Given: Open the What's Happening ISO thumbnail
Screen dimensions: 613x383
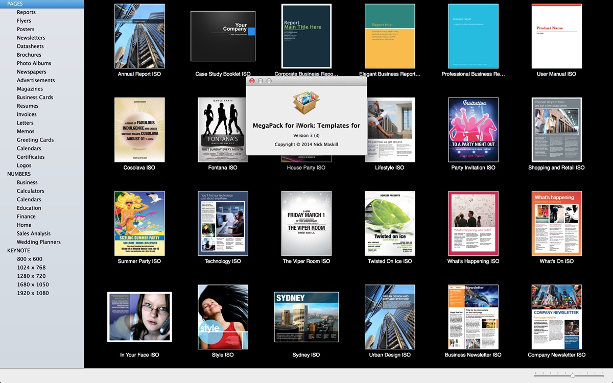Looking at the screenshot, I should coord(473,223).
